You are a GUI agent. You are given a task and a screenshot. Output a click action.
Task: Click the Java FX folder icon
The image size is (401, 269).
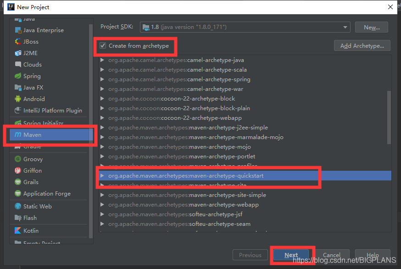pos(18,88)
